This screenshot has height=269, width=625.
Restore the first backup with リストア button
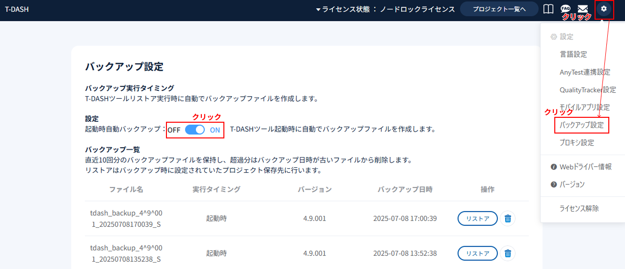click(477, 218)
